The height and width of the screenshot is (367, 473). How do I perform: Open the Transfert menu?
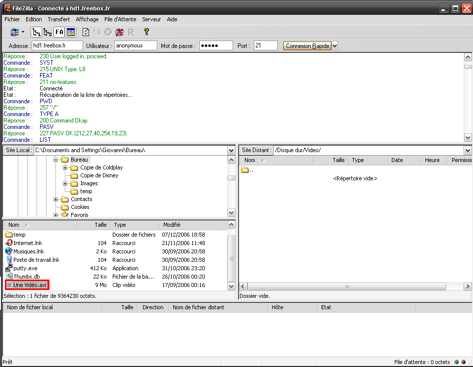(x=58, y=19)
